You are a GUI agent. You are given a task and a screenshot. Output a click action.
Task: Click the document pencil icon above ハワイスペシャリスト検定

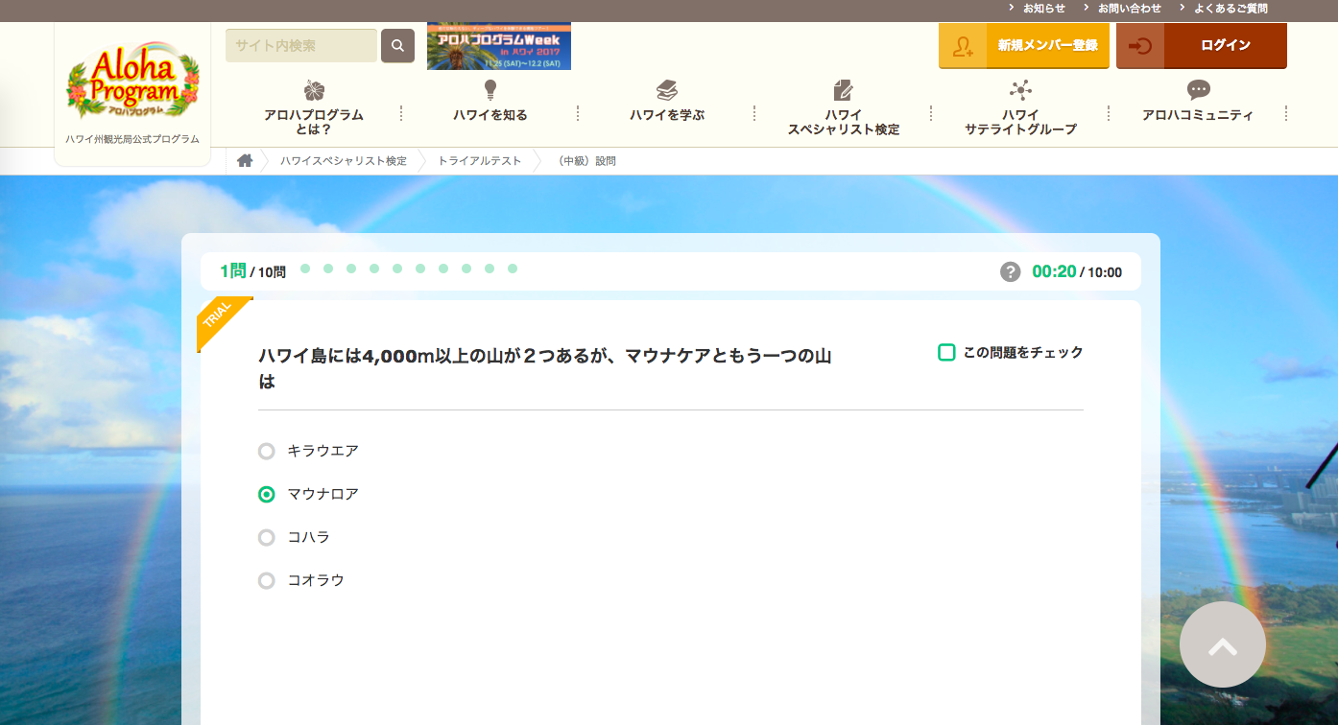[x=844, y=90]
